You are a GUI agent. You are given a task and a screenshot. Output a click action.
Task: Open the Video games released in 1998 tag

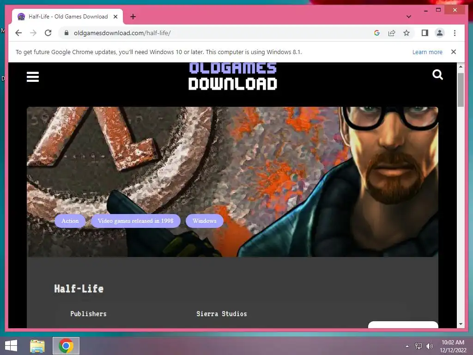[x=135, y=221]
